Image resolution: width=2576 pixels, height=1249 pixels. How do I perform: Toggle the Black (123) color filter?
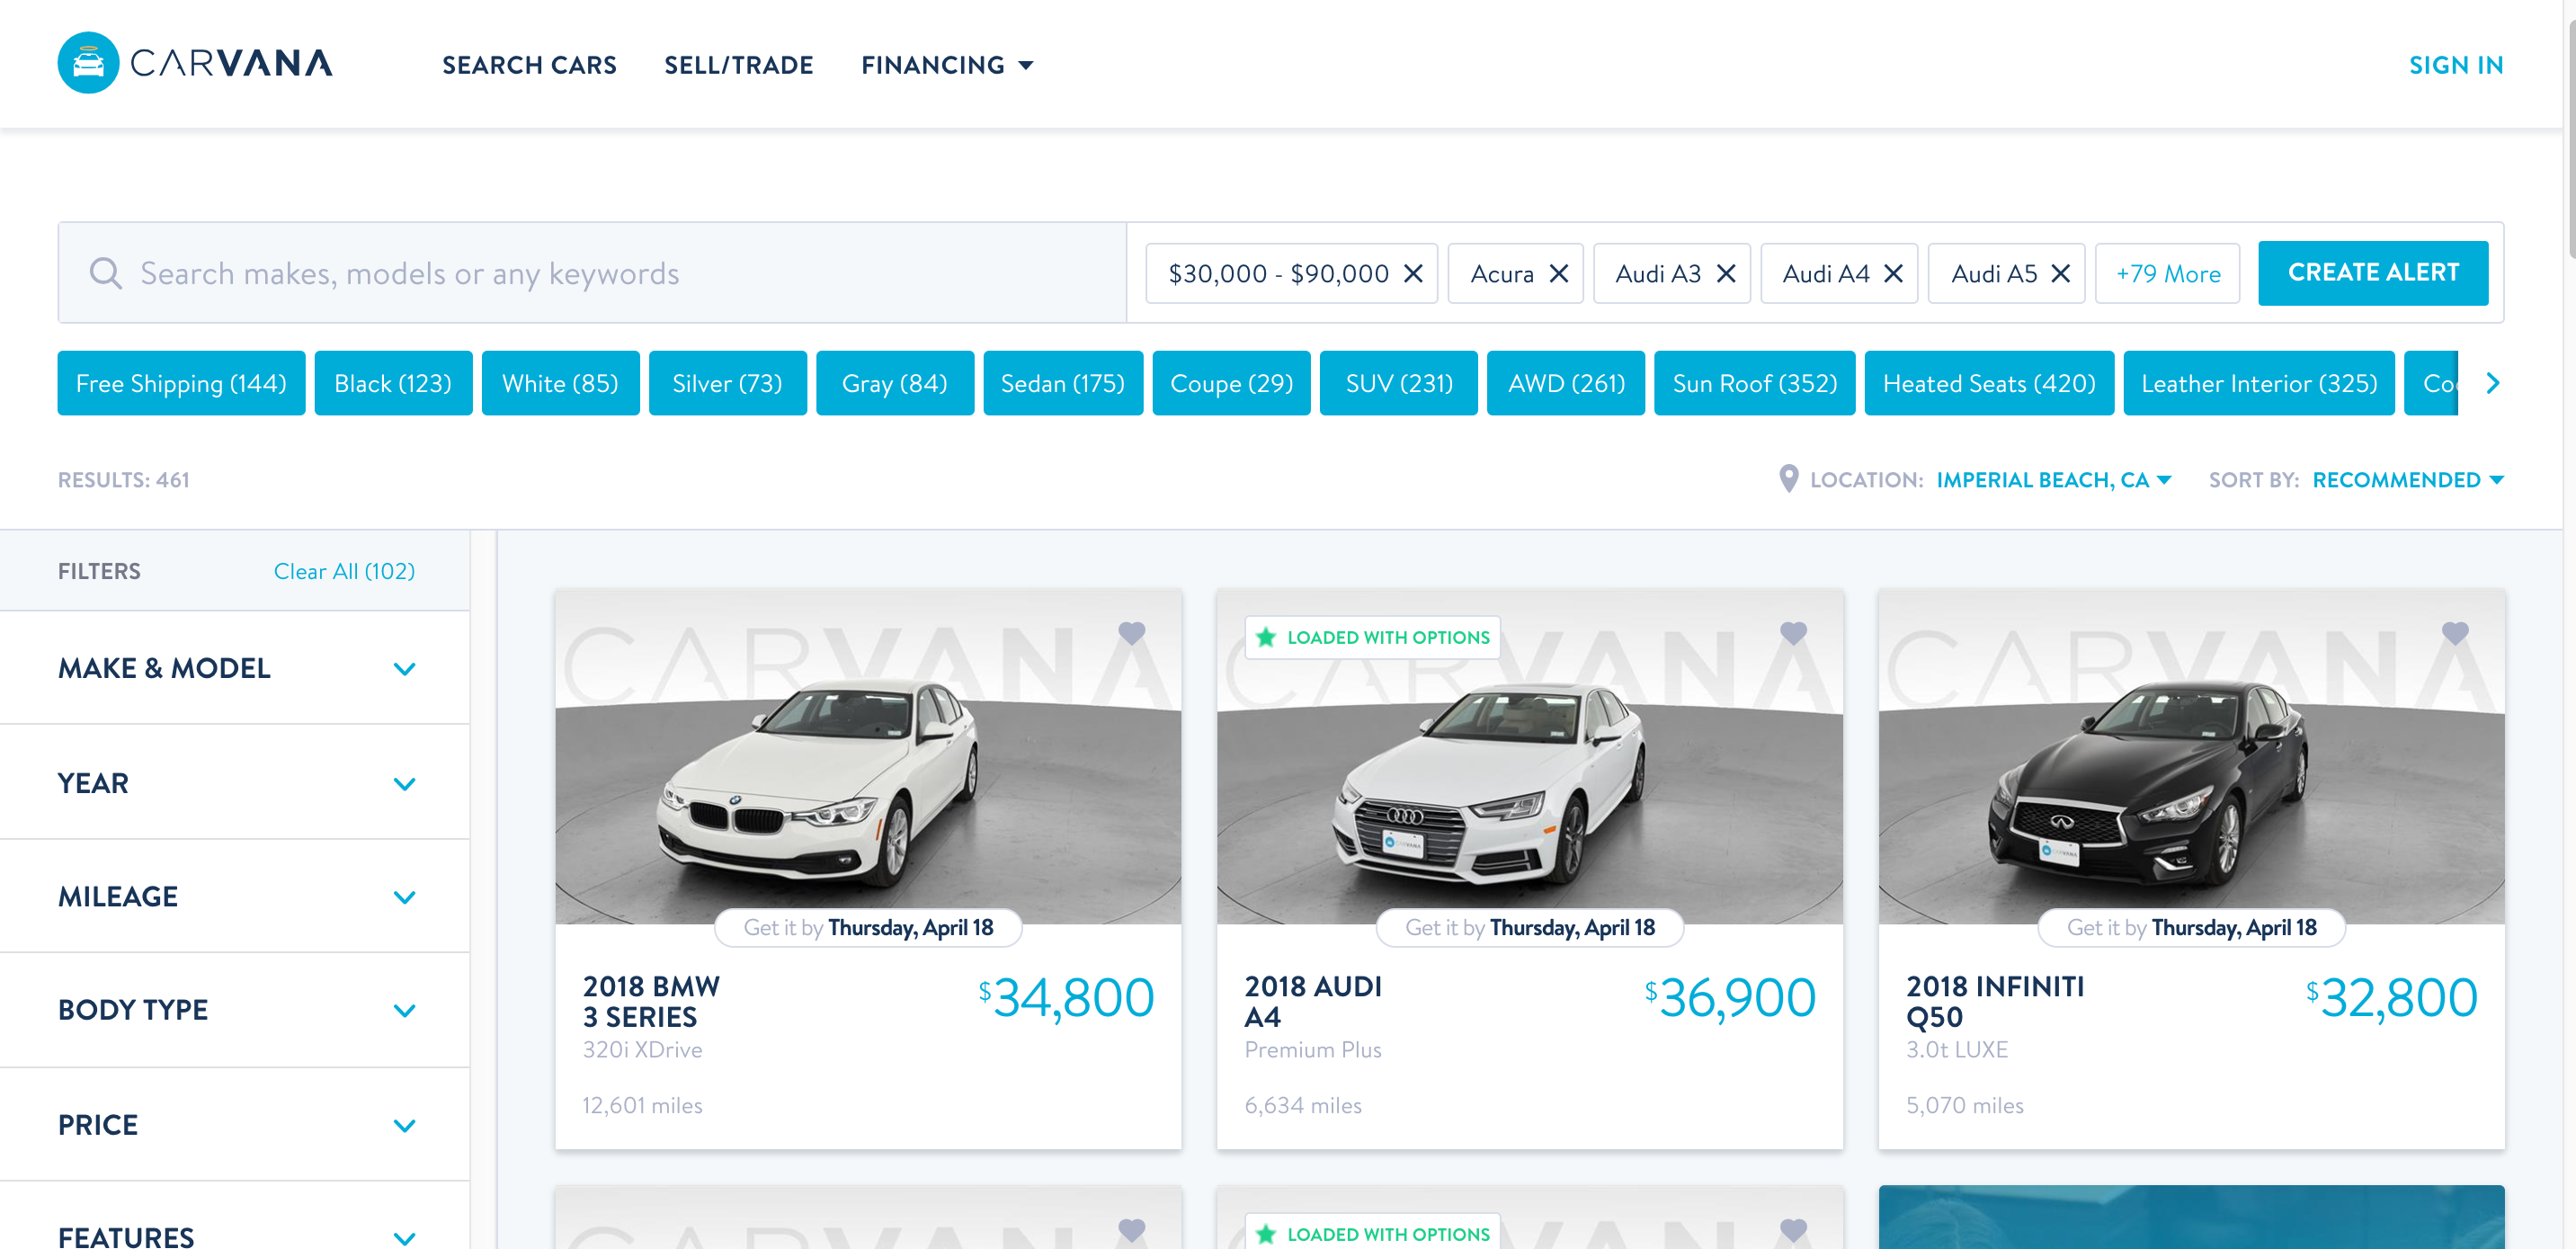pyautogui.click(x=393, y=383)
